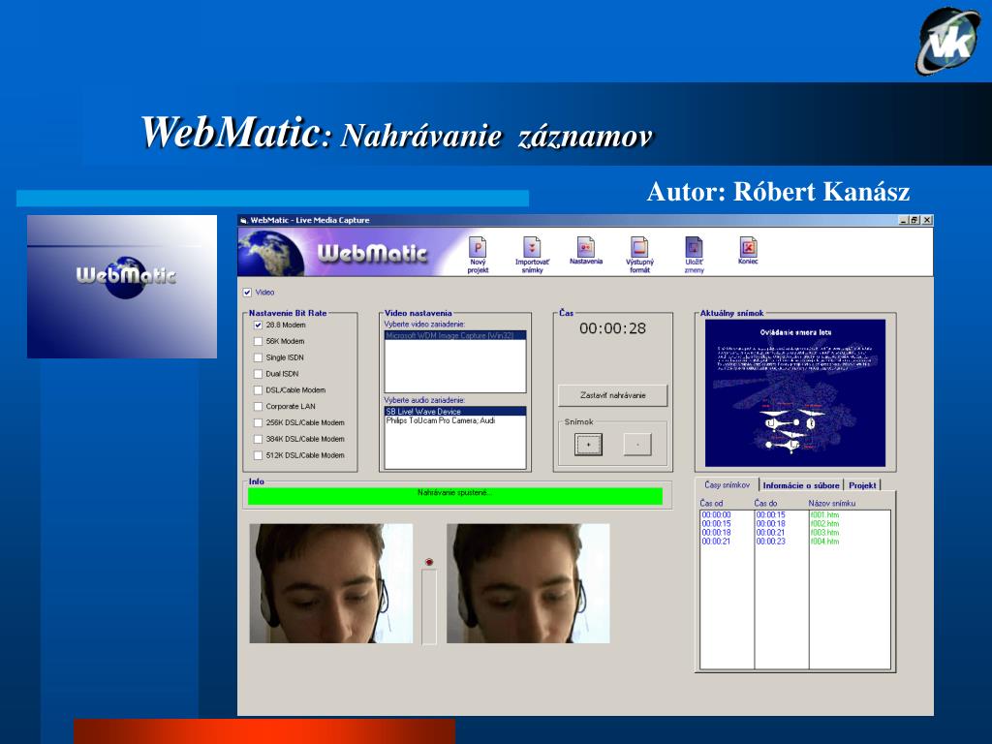This screenshot has height=744, width=992.
Task: Open the Nastavenia settings icon
Action: 586,251
